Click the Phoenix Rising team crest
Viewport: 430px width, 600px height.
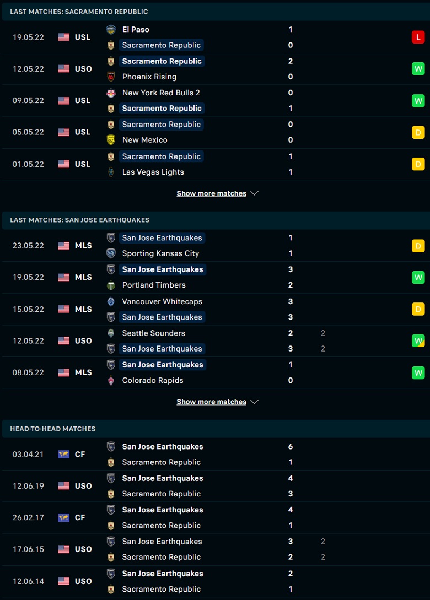[x=111, y=77]
